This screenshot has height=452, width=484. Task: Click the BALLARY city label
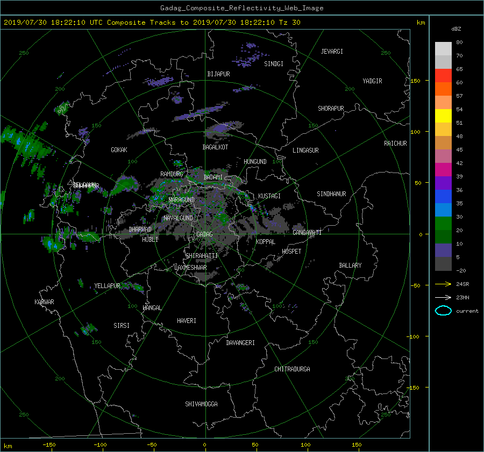point(350,266)
